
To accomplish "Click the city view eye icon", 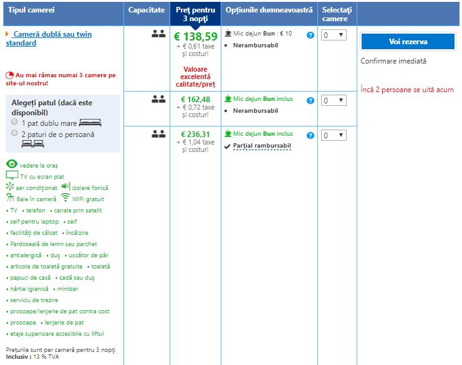I will pos(11,164).
